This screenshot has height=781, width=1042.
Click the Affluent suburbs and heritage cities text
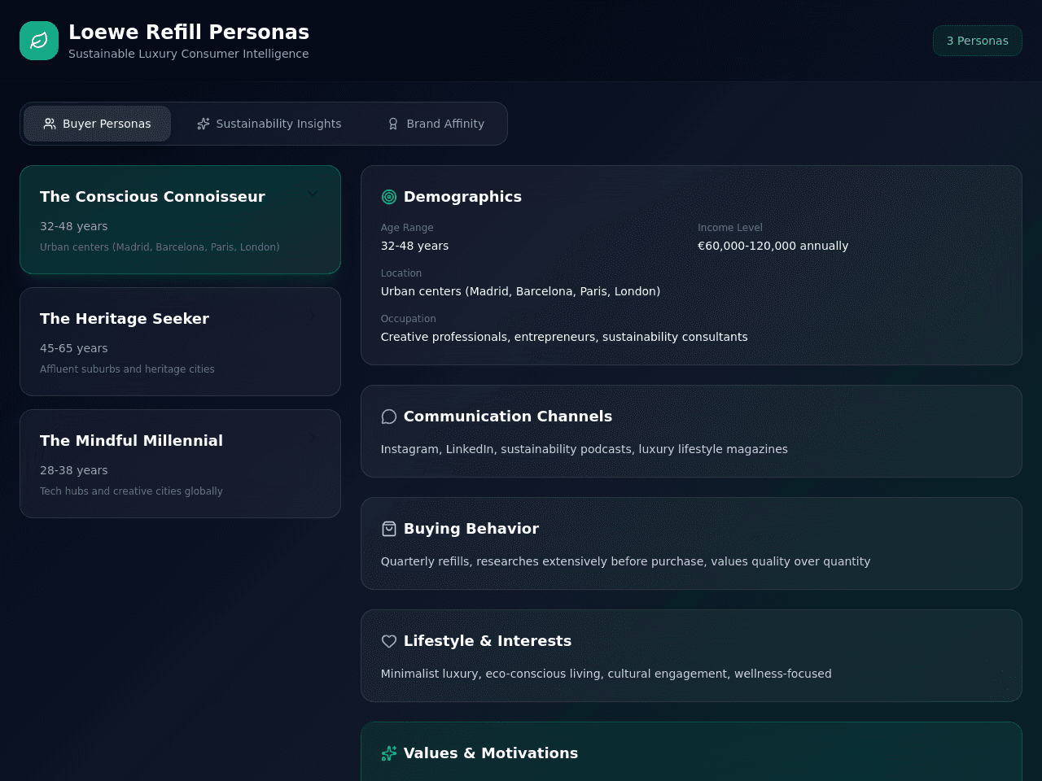[127, 369]
